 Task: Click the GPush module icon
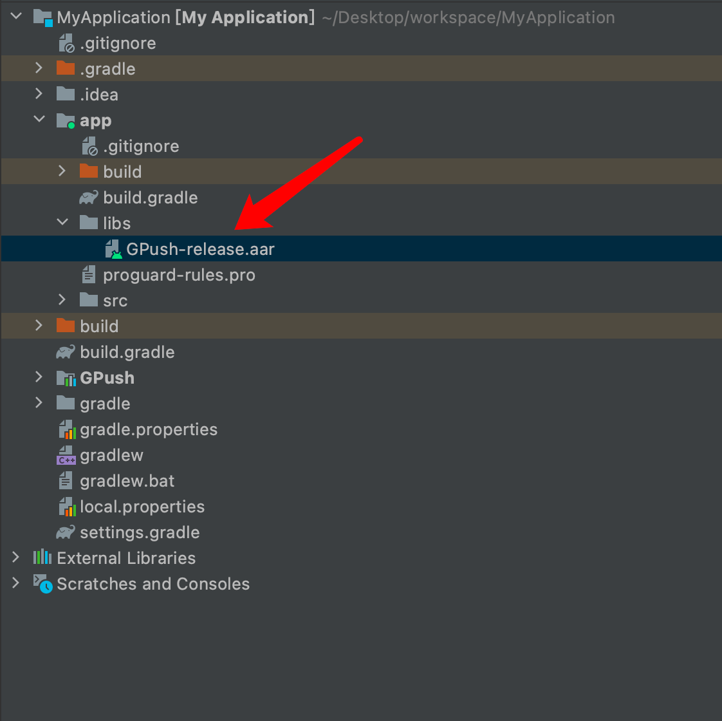(66, 379)
